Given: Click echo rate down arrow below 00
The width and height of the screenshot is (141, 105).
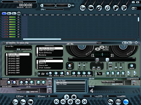Looking at the screenshot, I should point(110,69).
